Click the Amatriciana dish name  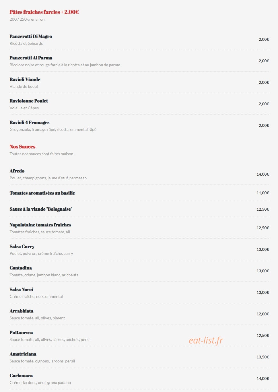[x=23, y=354]
